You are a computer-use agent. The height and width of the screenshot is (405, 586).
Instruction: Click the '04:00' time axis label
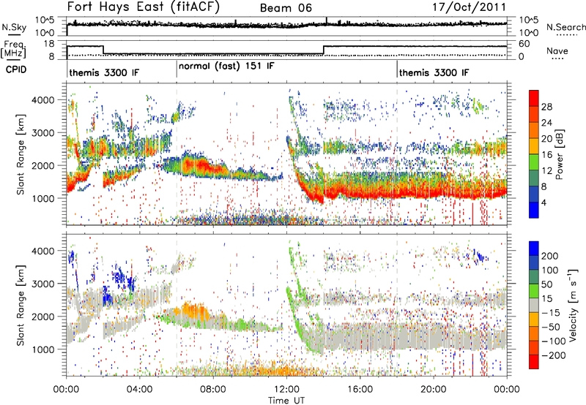pyautogui.click(x=139, y=390)
